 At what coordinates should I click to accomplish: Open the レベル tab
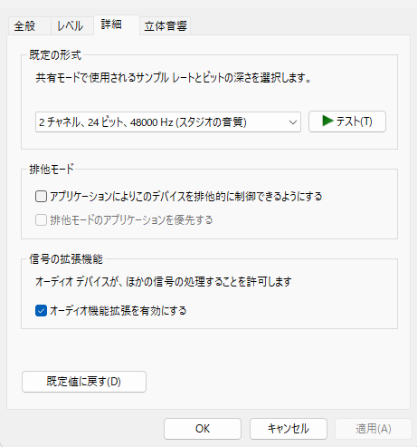(72, 26)
